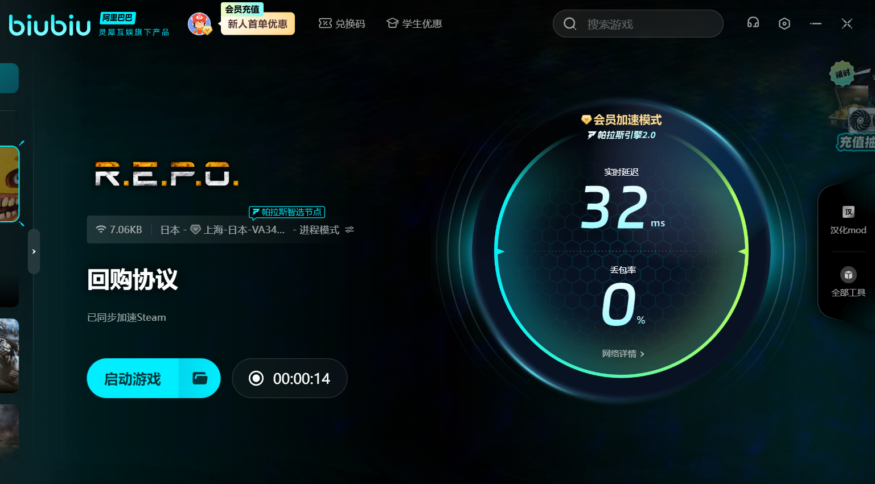Click the R.E.P.O. game logo

click(x=167, y=174)
